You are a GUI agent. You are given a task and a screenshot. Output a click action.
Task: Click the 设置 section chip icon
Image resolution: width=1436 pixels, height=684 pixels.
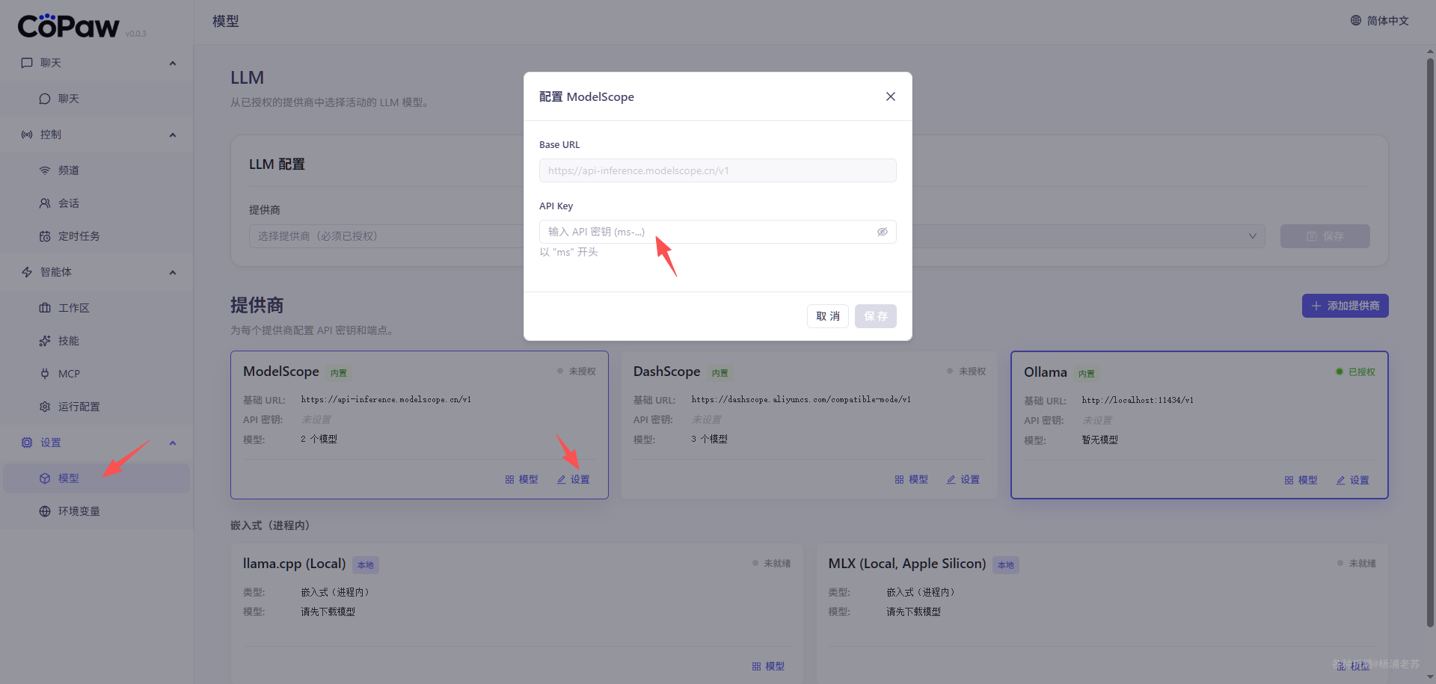pyautogui.click(x=27, y=443)
